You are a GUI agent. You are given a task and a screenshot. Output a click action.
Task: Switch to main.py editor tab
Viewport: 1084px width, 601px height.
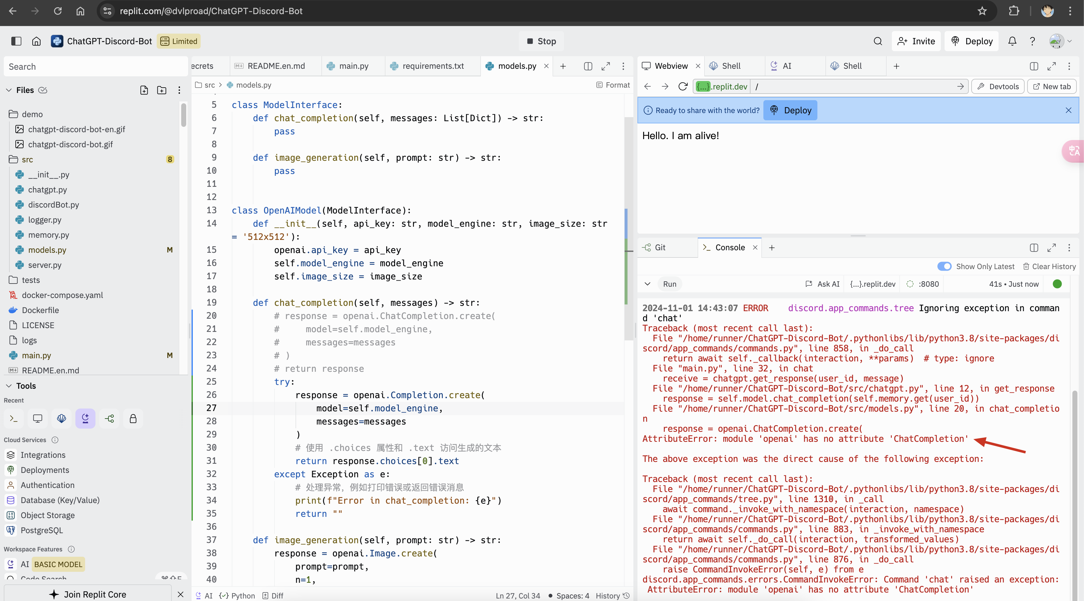point(354,66)
